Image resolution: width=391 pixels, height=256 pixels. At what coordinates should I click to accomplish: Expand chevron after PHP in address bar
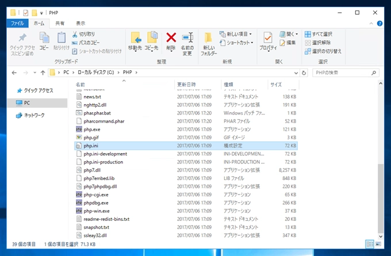tap(136, 72)
